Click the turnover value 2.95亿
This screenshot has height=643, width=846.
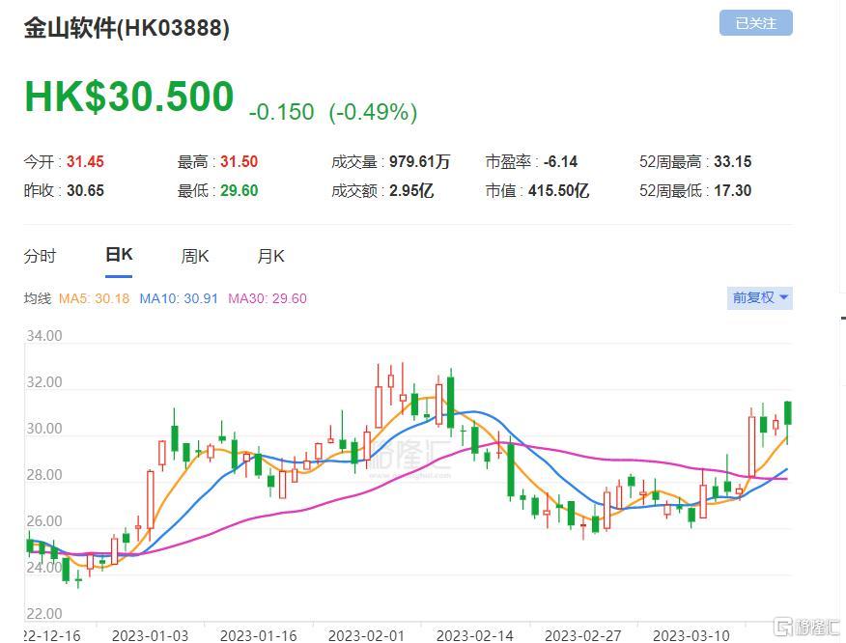pos(411,190)
